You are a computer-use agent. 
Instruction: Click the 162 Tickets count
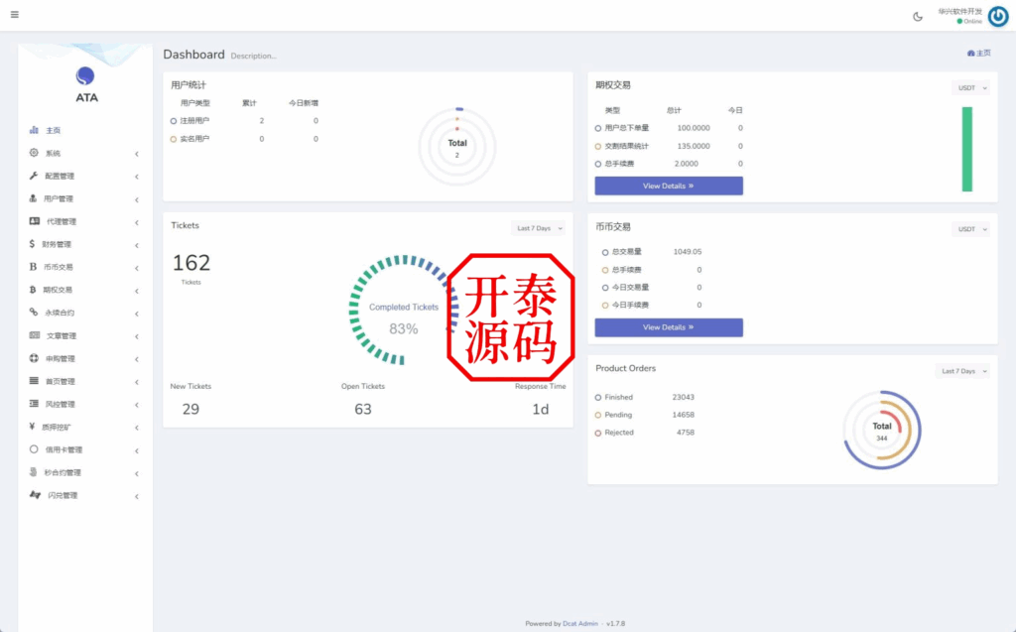point(191,263)
